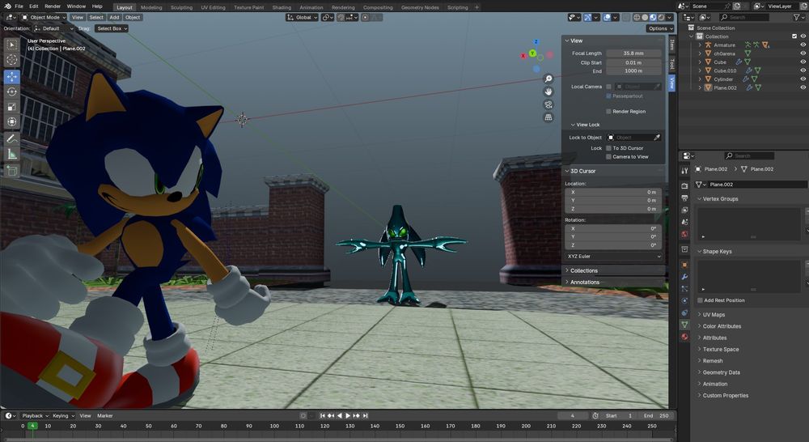Open the Render menu

coord(53,6)
